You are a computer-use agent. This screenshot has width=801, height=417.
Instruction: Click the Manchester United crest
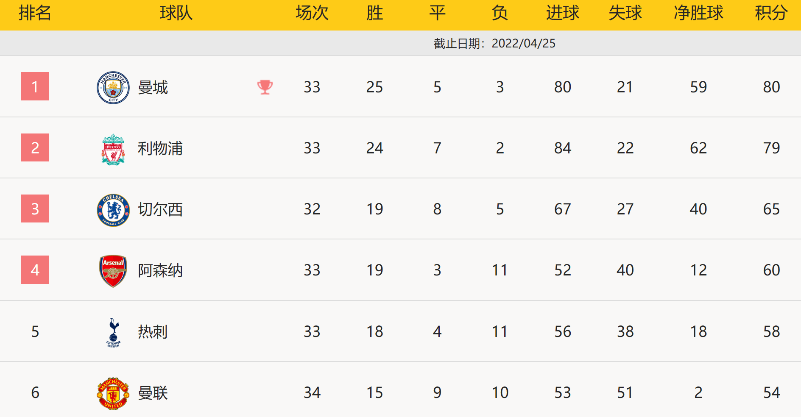113,393
